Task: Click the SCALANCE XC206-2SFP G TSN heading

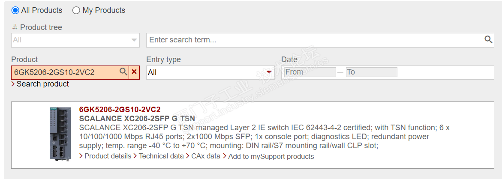Action: (x=137, y=119)
